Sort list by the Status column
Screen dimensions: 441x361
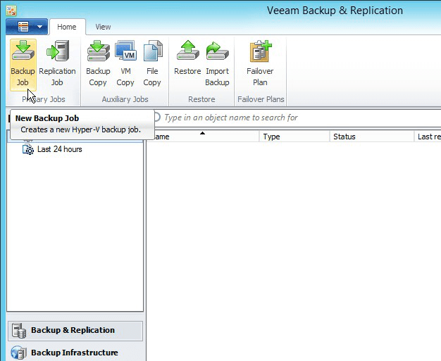pyautogui.click(x=372, y=137)
